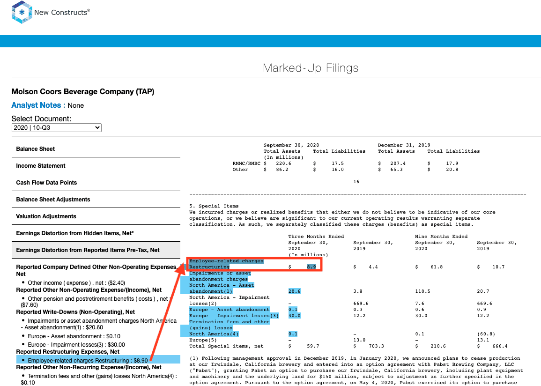Screen dimensions: 541x386
Task: Click the 'Select Document:' label
Action: point(41,119)
